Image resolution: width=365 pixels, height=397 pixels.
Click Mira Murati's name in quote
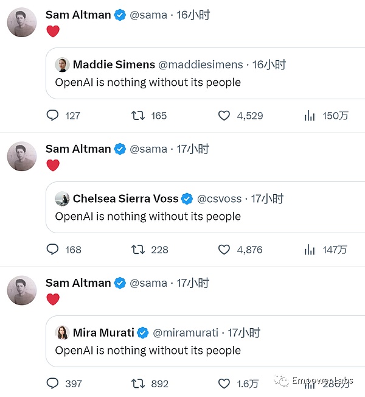(x=102, y=332)
